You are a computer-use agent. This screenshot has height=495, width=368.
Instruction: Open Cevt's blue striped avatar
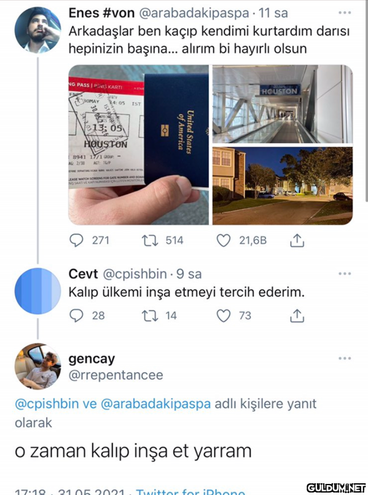[x=38, y=291]
